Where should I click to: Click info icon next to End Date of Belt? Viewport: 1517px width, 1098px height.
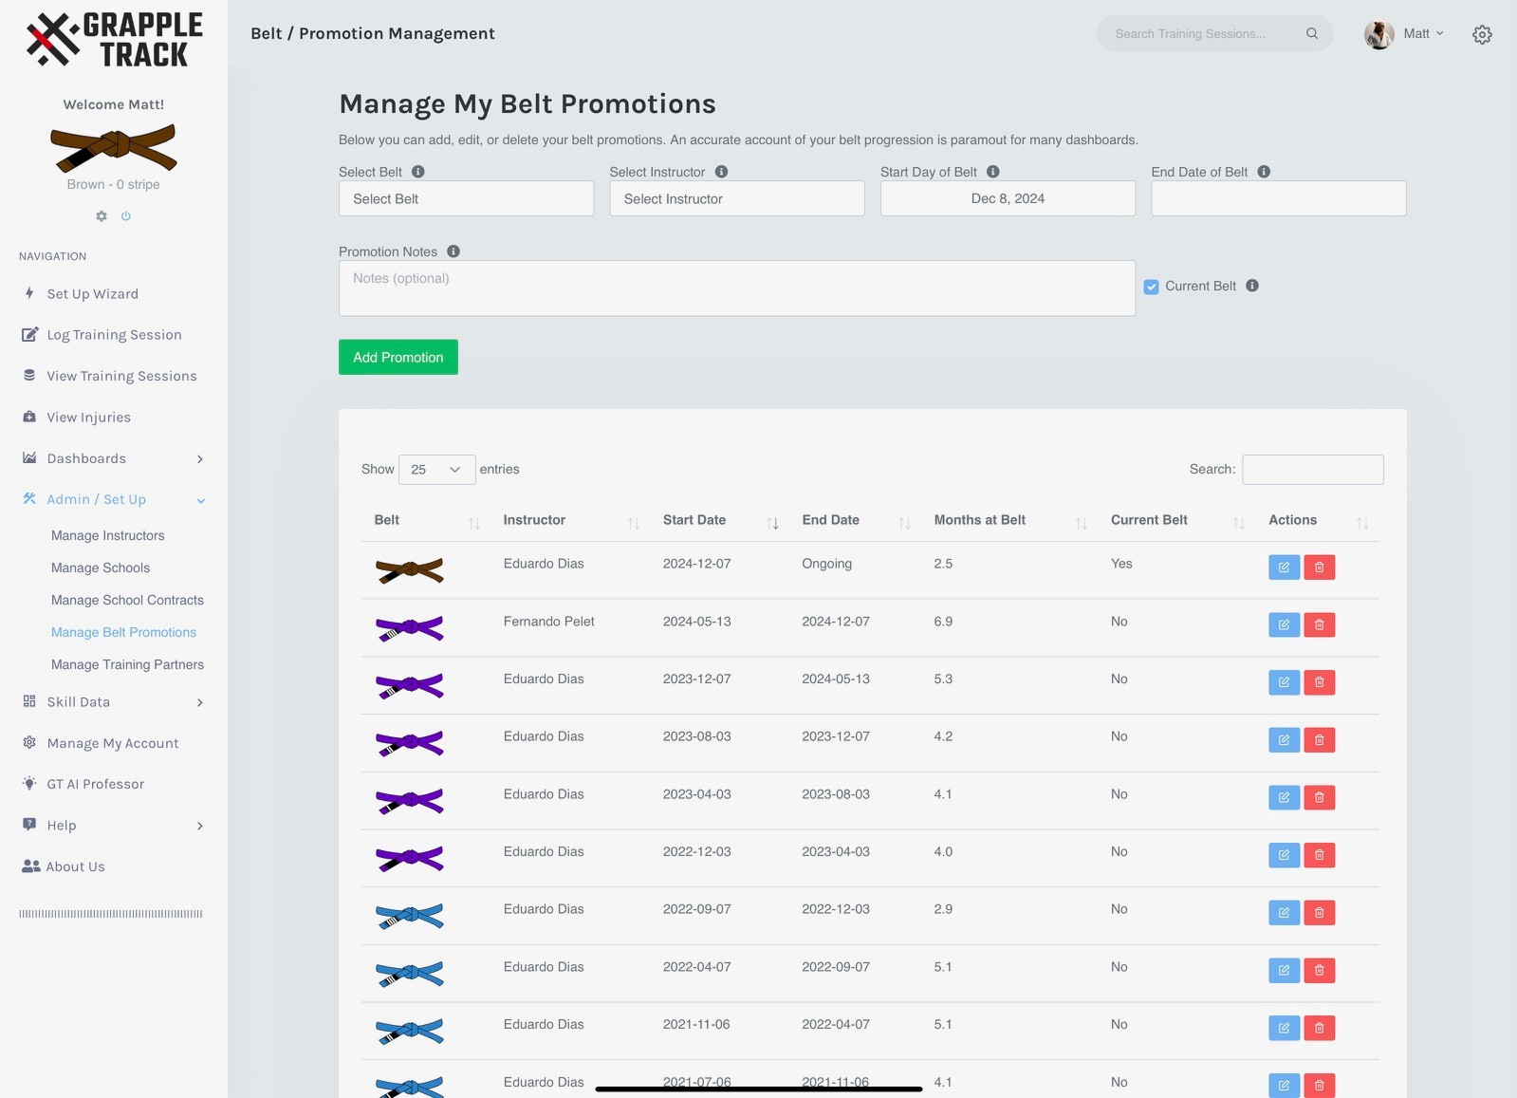(x=1264, y=172)
